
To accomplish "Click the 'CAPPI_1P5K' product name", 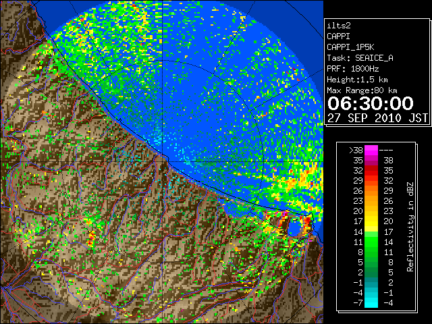I will pyautogui.click(x=350, y=47).
